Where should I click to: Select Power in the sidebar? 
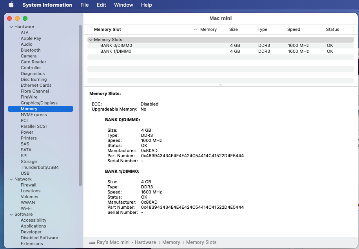click(27, 132)
